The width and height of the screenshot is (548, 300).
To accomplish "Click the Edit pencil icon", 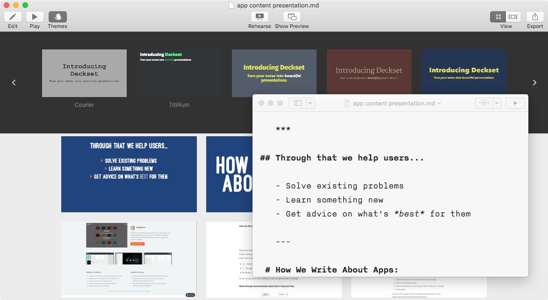I will pos(13,17).
